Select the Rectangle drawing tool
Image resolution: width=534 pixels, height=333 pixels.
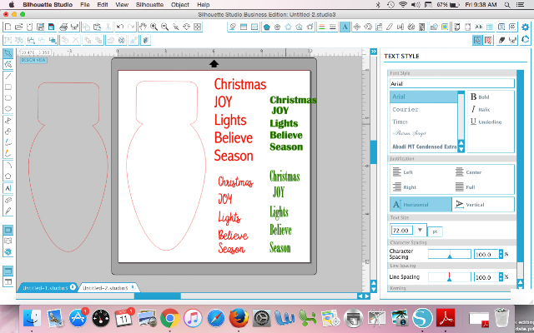pos(8,87)
